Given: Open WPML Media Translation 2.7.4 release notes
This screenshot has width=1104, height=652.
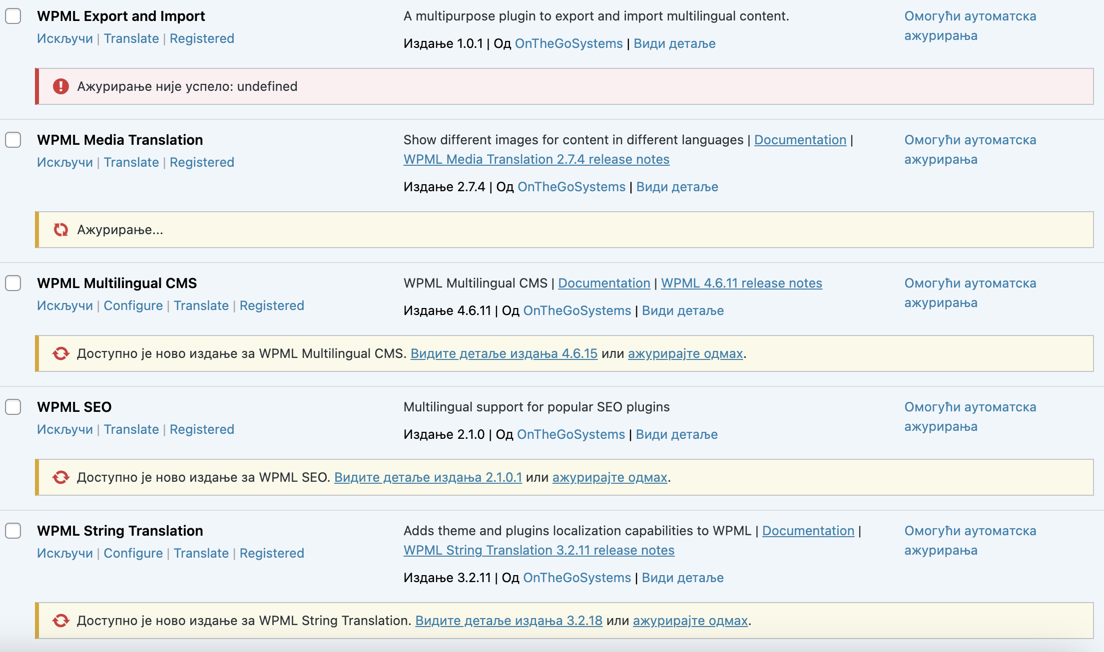Looking at the screenshot, I should (x=537, y=159).
